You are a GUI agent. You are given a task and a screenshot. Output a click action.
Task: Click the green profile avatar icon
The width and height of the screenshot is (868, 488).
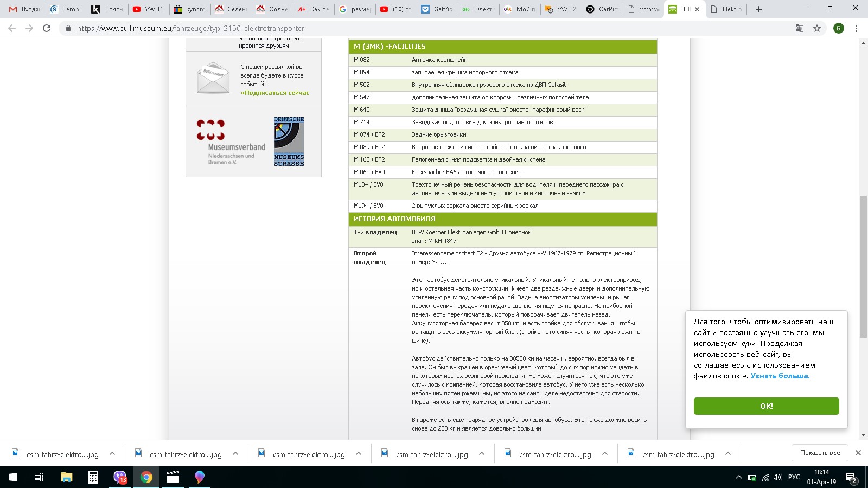click(x=838, y=28)
